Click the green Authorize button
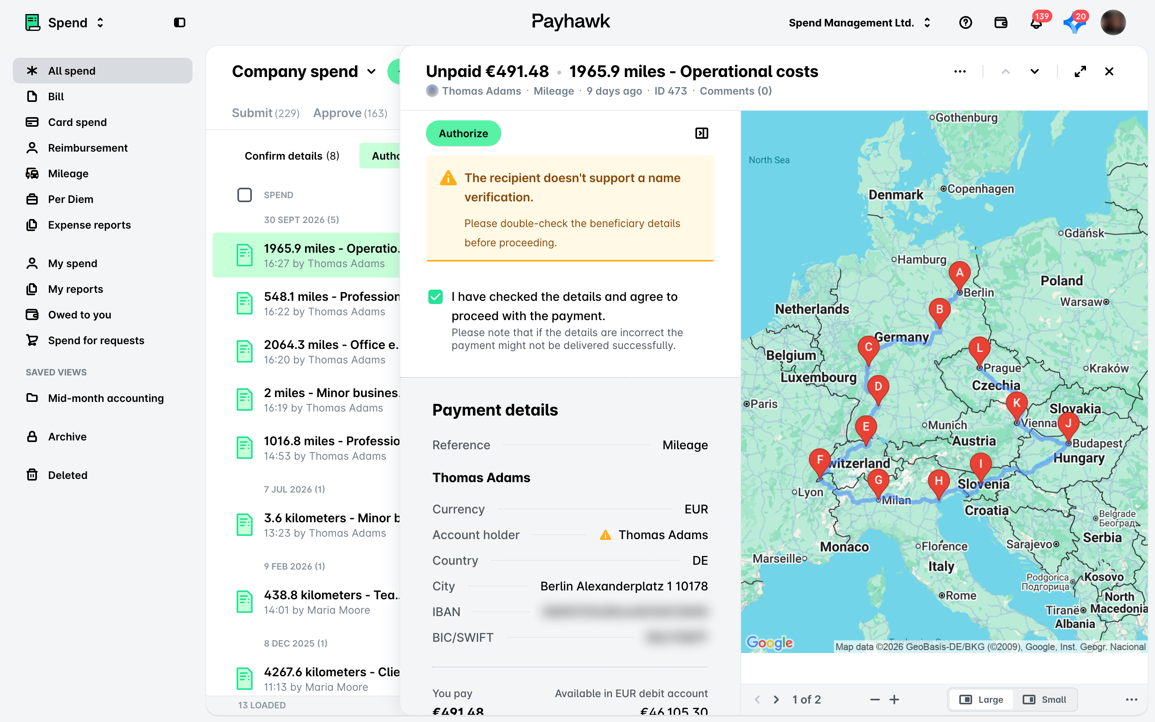The height and width of the screenshot is (722, 1155). [463, 133]
